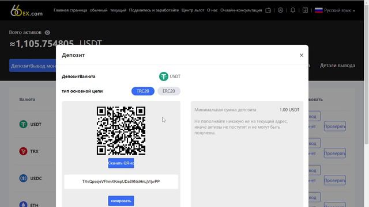Click the копировать button
This screenshot has width=369, height=207.
121,201
